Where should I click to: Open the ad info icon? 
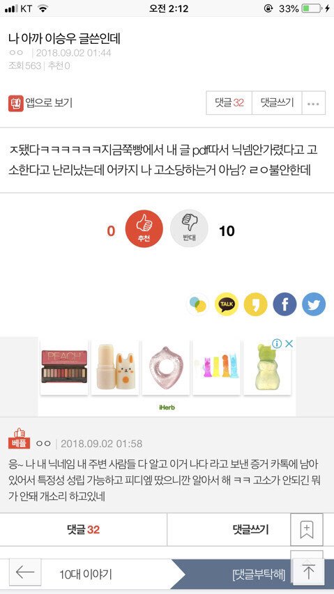tap(277, 344)
